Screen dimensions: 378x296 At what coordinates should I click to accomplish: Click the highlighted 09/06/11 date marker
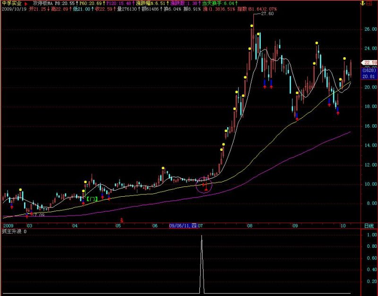coord(183,226)
